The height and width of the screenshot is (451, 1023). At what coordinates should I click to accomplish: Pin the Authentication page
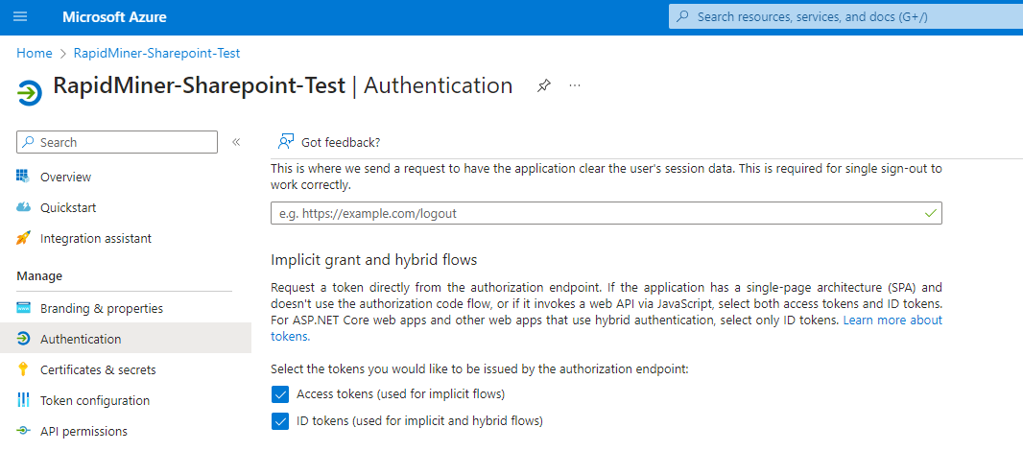point(543,85)
